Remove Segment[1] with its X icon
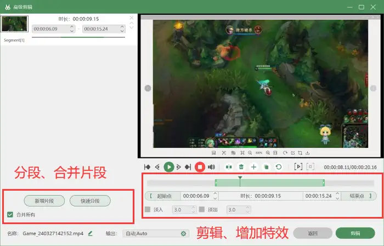Viewport: 384px width, 246px height. (132, 18)
